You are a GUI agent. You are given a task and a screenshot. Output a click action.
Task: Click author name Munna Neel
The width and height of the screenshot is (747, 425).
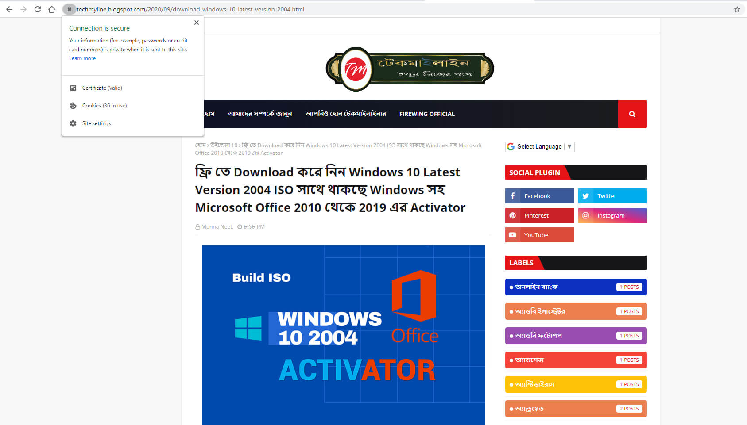click(x=217, y=227)
